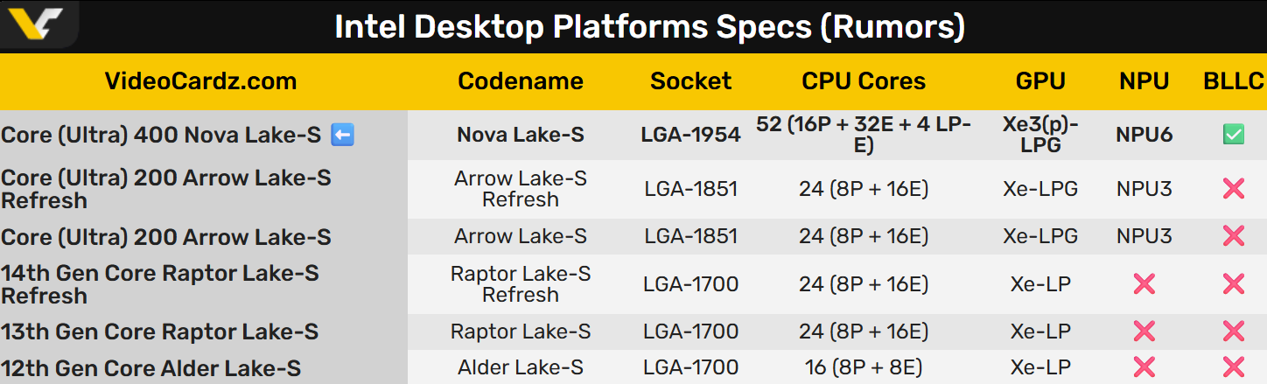Click the NPU6 cell for Nova Lake-S

[1144, 135]
